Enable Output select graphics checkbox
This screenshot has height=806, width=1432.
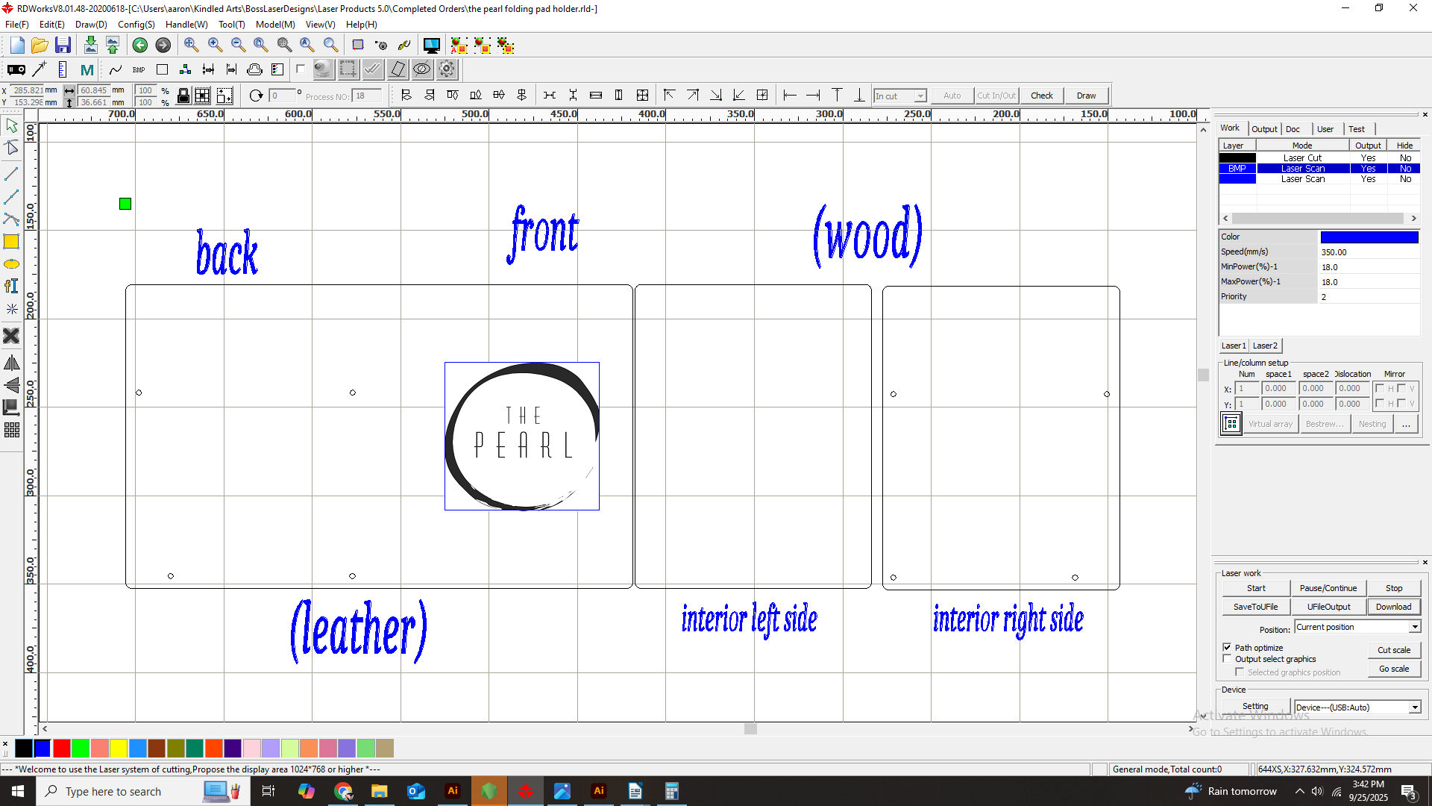pos(1227,659)
